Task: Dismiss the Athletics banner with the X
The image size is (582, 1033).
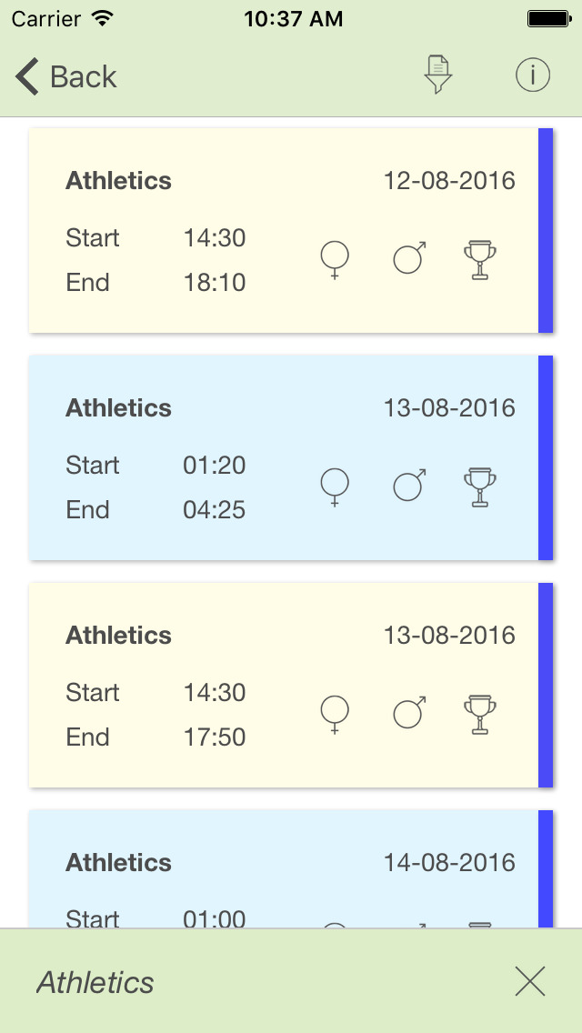Action: pyautogui.click(x=530, y=982)
